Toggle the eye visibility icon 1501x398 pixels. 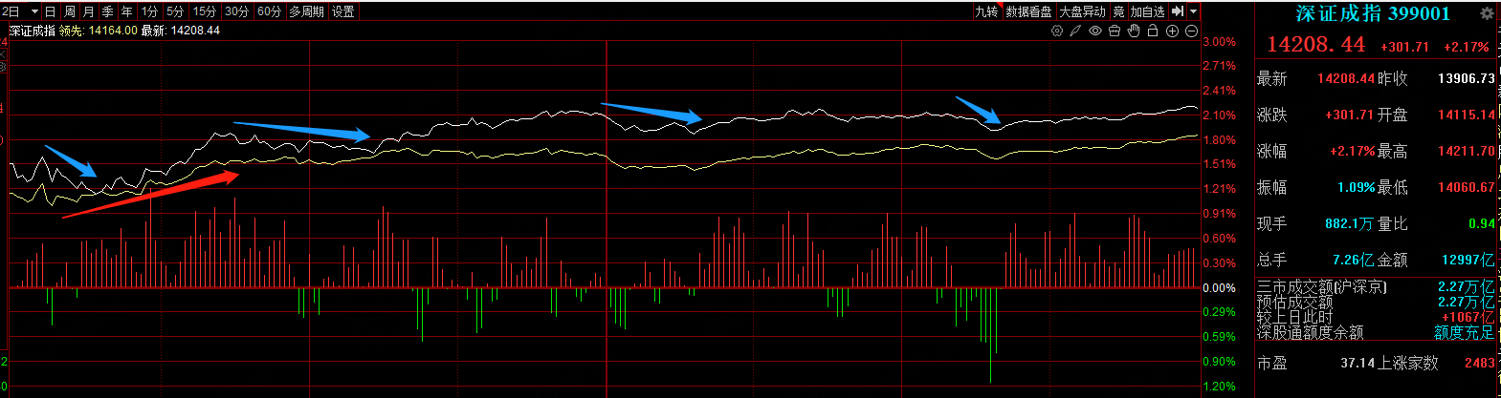coord(1095,31)
